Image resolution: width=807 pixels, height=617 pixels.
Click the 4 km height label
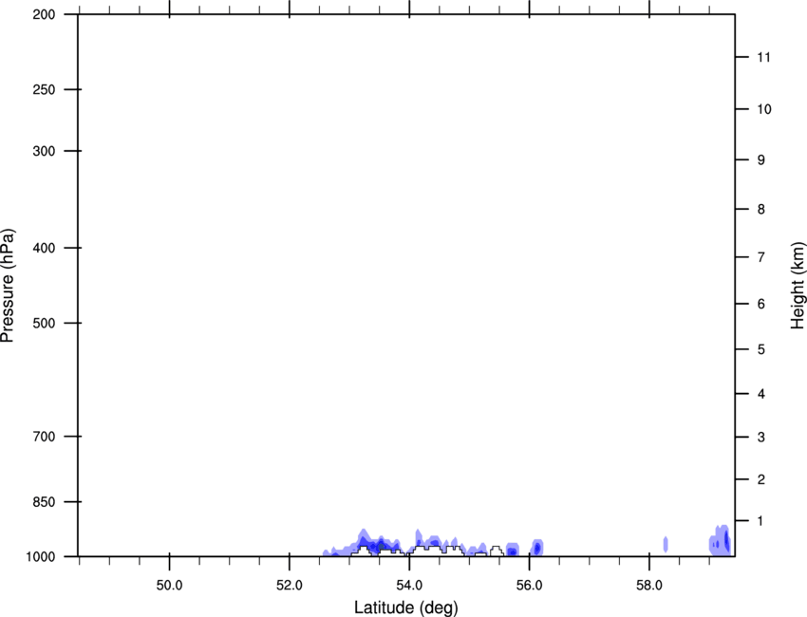[761, 394]
